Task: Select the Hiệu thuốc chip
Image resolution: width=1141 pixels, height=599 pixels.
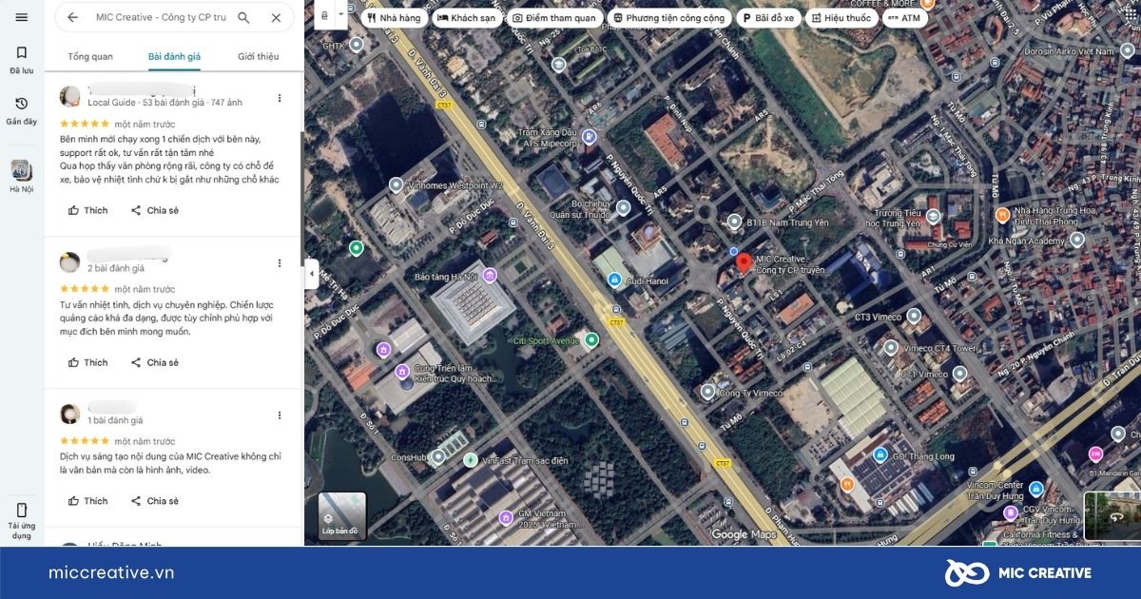Action: tap(841, 18)
